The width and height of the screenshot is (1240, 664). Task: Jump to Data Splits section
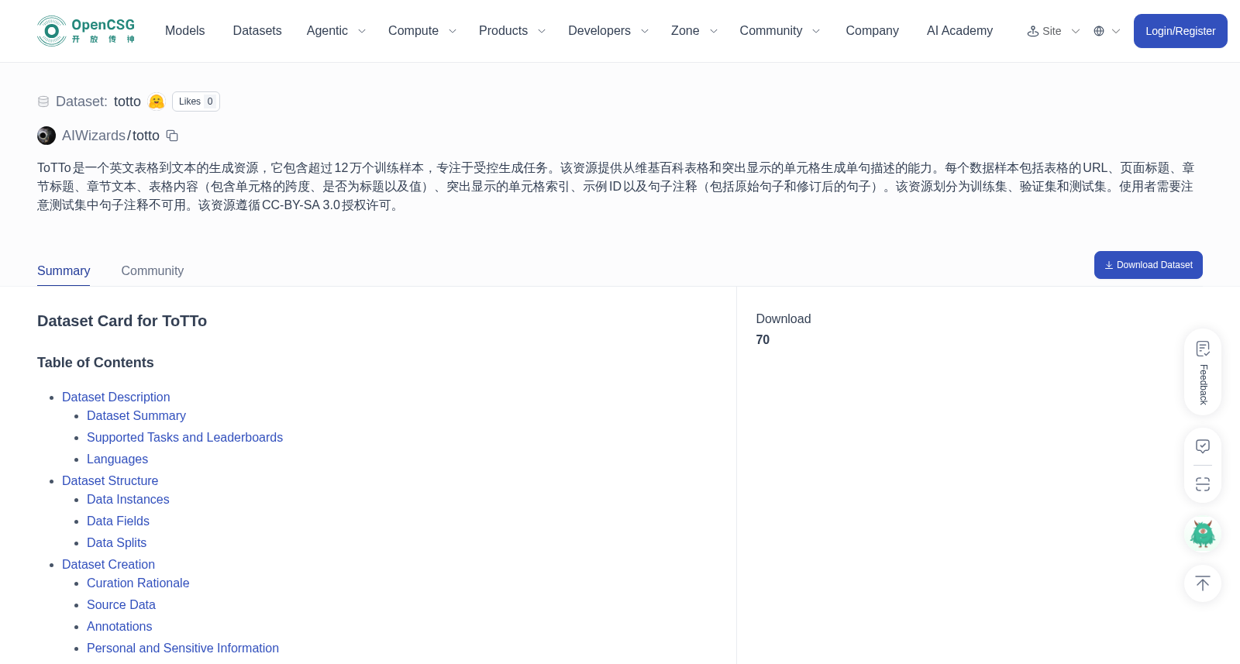(x=116, y=542)
